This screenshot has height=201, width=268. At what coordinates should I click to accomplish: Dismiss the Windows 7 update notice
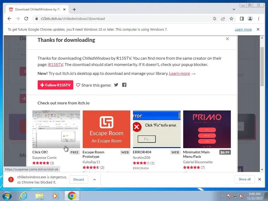258,29
